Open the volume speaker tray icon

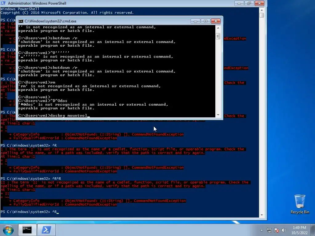tap(284, 230)
